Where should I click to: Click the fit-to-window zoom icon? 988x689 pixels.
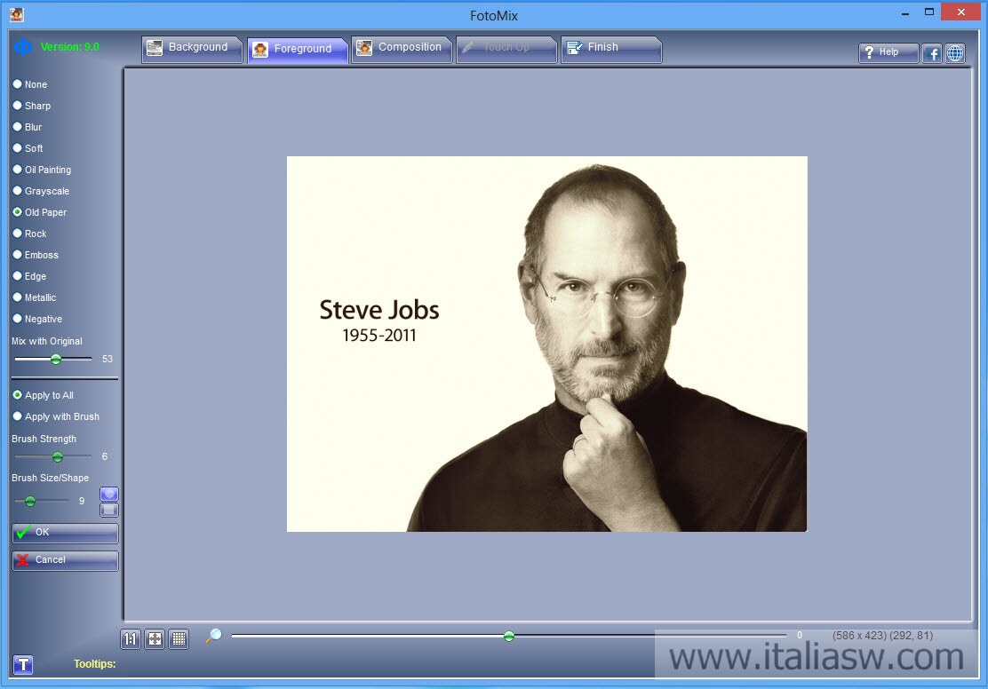click(155, 639)
